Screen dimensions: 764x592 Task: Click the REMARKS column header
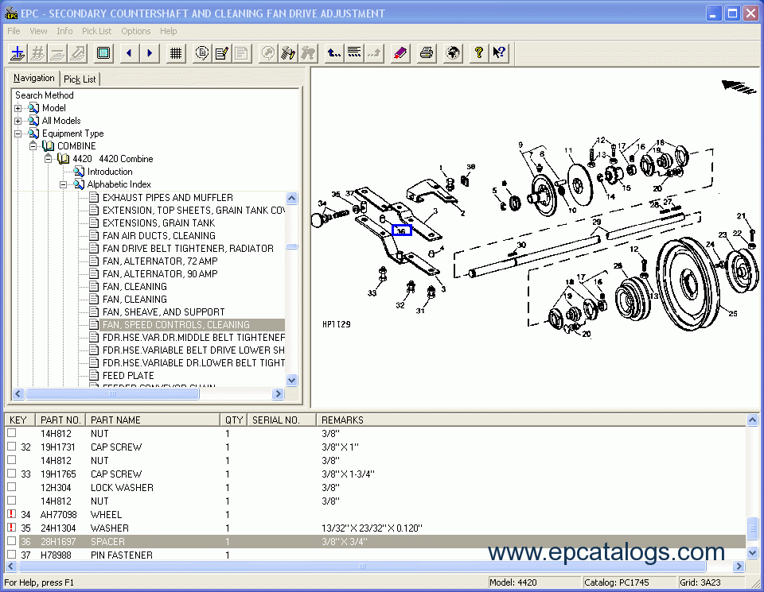pyautogui.click(x=531, y=420)
